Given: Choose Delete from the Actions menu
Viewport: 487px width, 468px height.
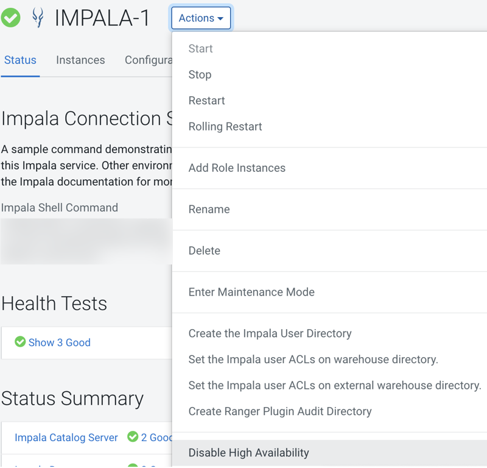Looking at the screenshot, I should tap(204, 250).
